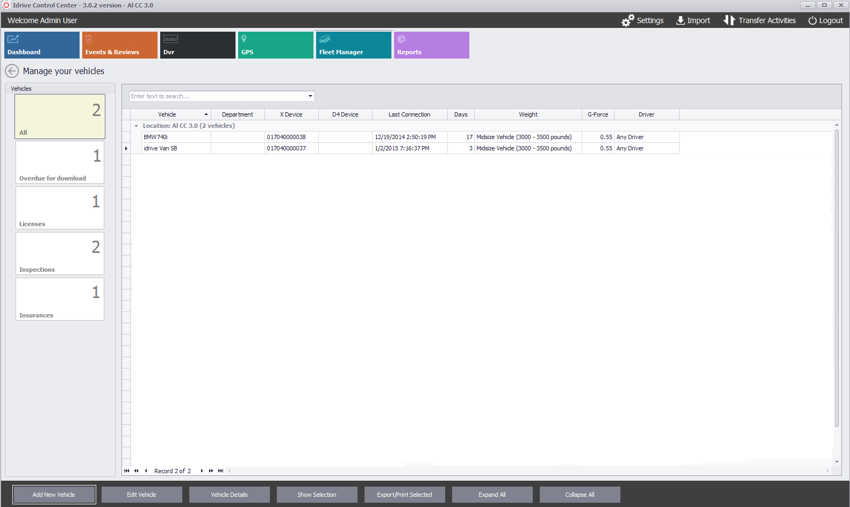
Task: Click the back arrow beside Manage your vehicles
Action: 12,71
